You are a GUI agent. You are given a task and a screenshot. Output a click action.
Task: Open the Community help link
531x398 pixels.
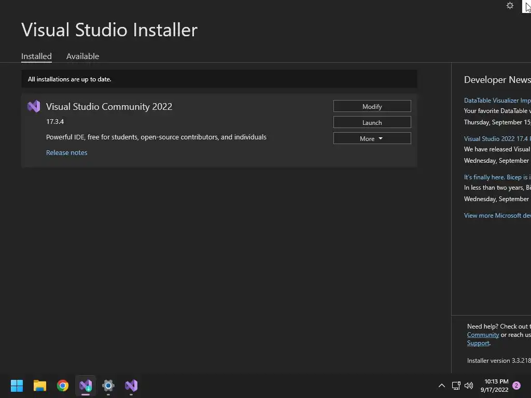(x=483, y=335)
